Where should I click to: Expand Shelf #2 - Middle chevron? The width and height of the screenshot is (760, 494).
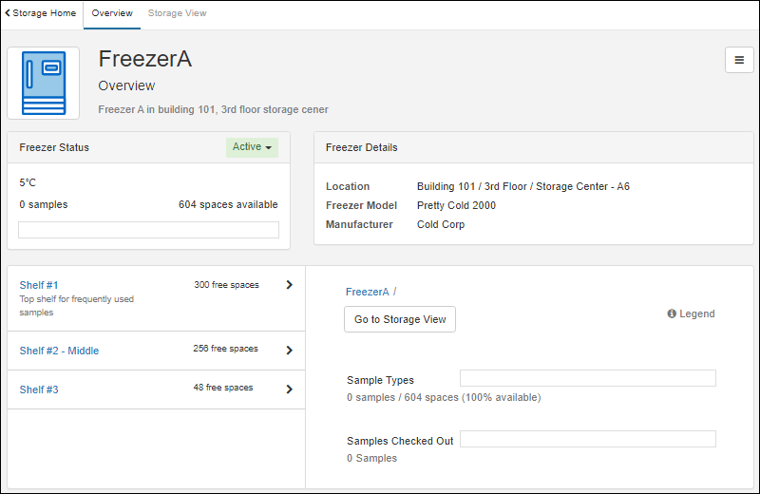(289, 350)
